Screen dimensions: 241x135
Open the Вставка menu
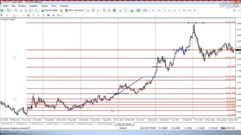point(22,6)
